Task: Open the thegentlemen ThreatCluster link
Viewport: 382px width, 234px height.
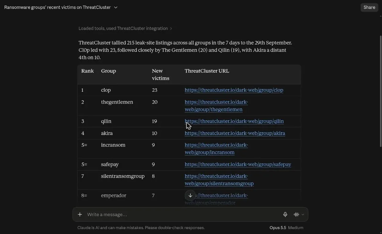Action: (216, 105)
